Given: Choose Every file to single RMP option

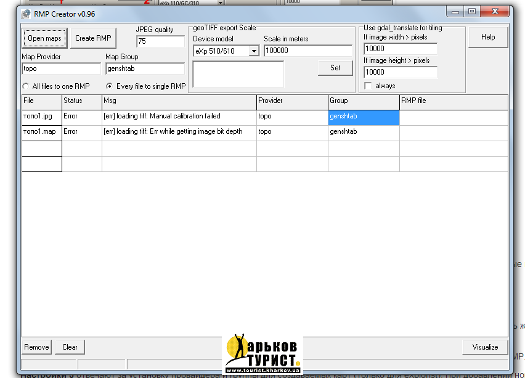Looking at the screenshot, I should point(110,86).
